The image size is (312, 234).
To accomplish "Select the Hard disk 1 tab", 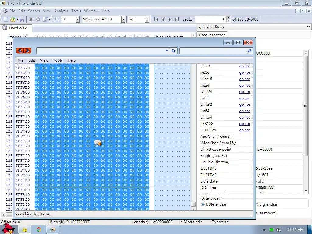I will coord(17,28).
